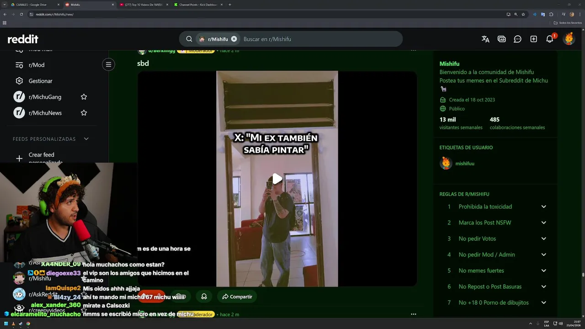Viewport: 585px width, 329px height.
Task: Focus the Buscar en r/Mishifu field
Action: tap(320, 39)
